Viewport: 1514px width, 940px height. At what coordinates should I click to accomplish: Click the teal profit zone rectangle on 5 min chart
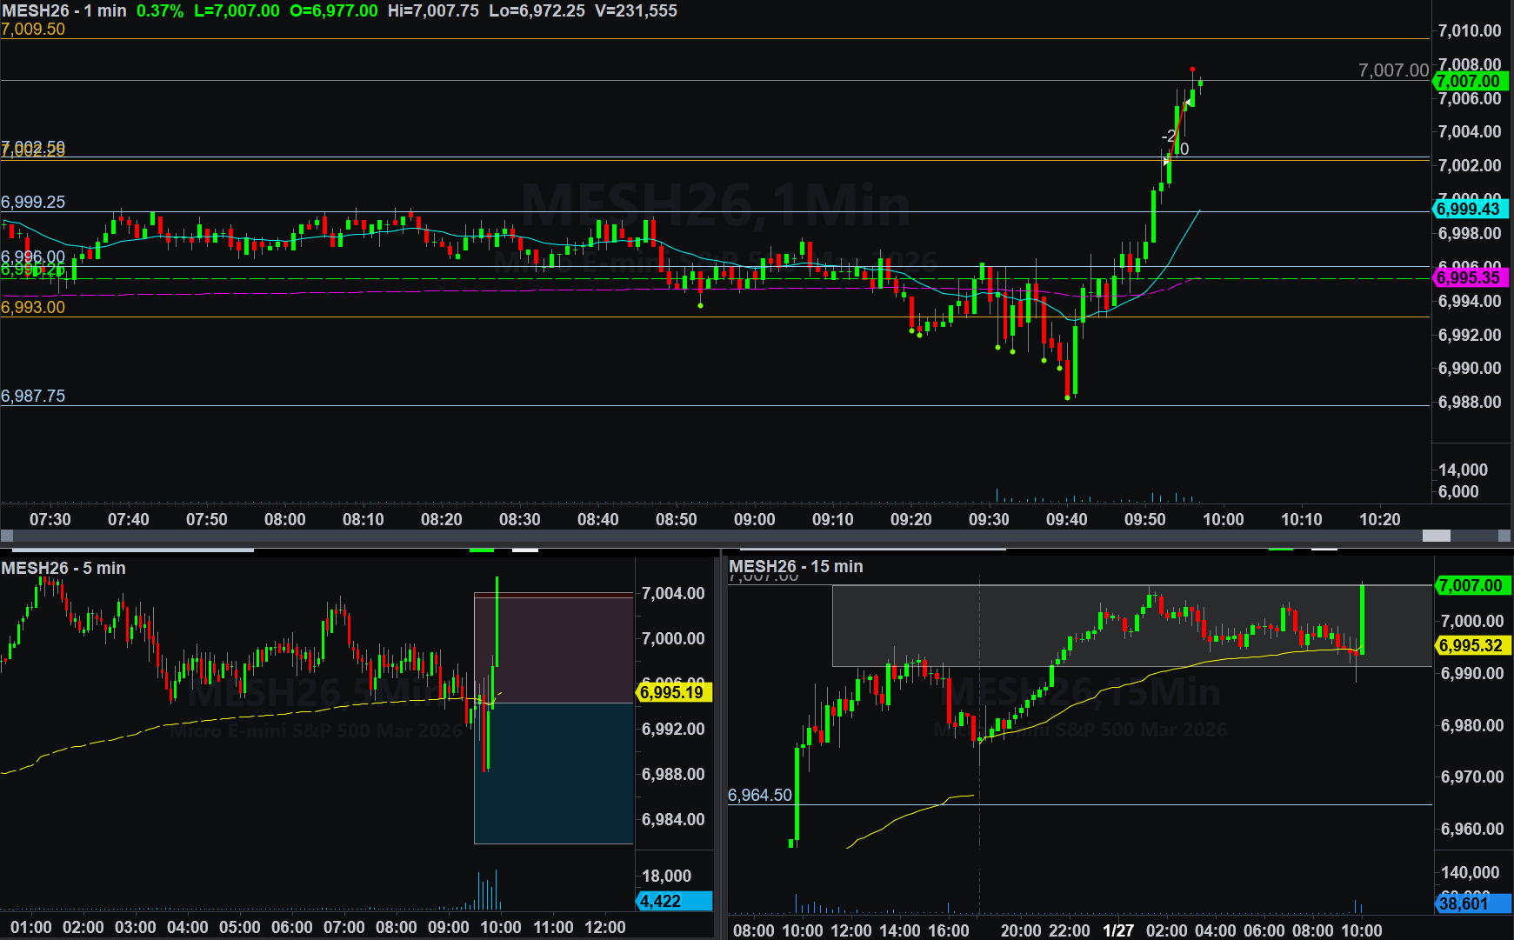click(x=553, y=772)
